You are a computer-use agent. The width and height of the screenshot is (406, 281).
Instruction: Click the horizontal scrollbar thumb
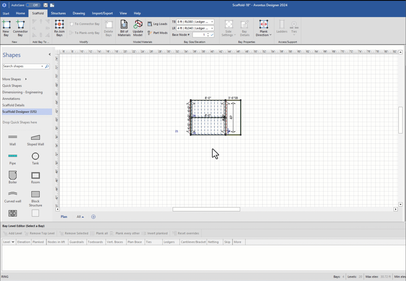(206, 209)
